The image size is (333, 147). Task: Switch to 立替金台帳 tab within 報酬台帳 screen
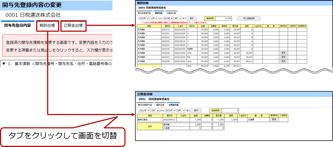(x=171, y=13)
